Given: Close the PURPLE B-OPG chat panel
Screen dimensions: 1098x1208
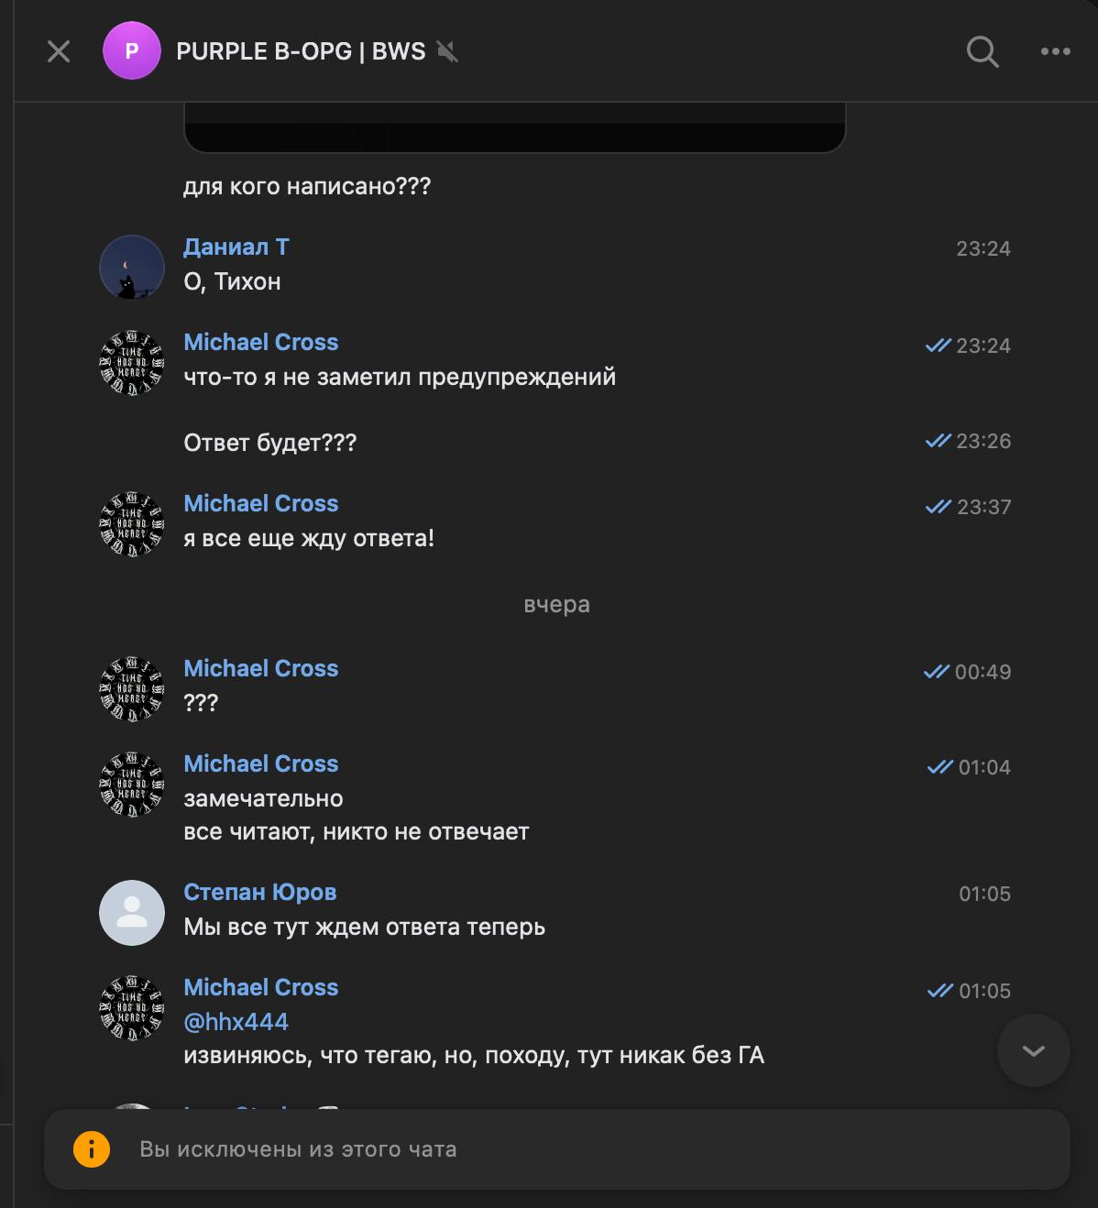Looking at the screenshot, I should [x=59, y=52].
